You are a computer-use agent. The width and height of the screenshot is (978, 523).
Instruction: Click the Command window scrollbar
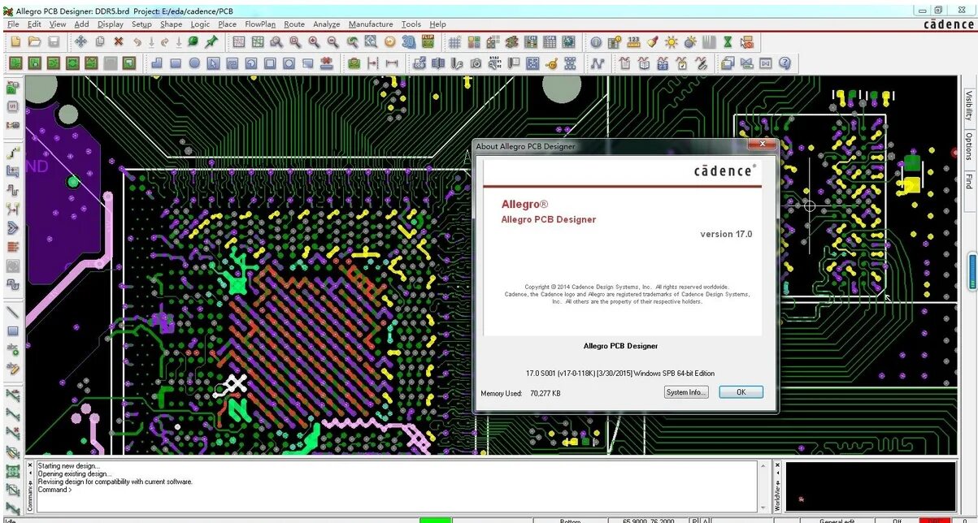762,486
